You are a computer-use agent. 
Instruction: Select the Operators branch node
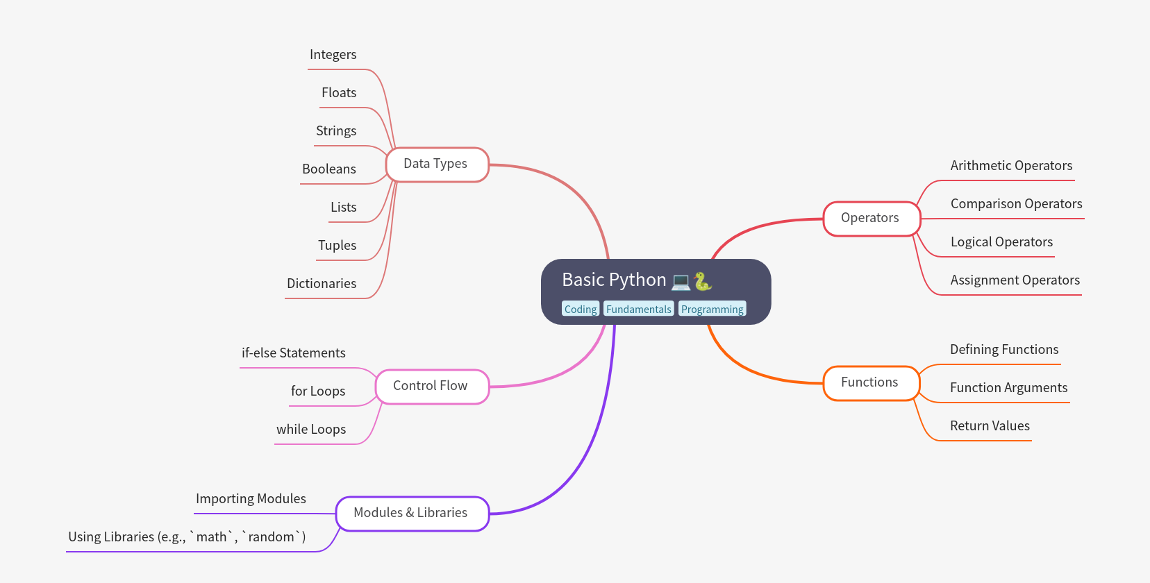coord(871,219)
